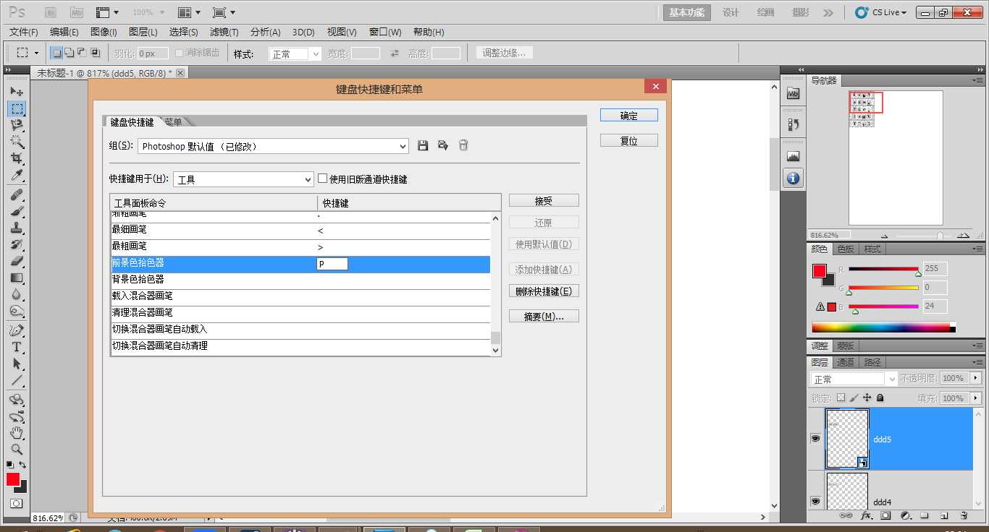Select the Clone Stamp tool
989x532 pixels.
coord(17,228)
